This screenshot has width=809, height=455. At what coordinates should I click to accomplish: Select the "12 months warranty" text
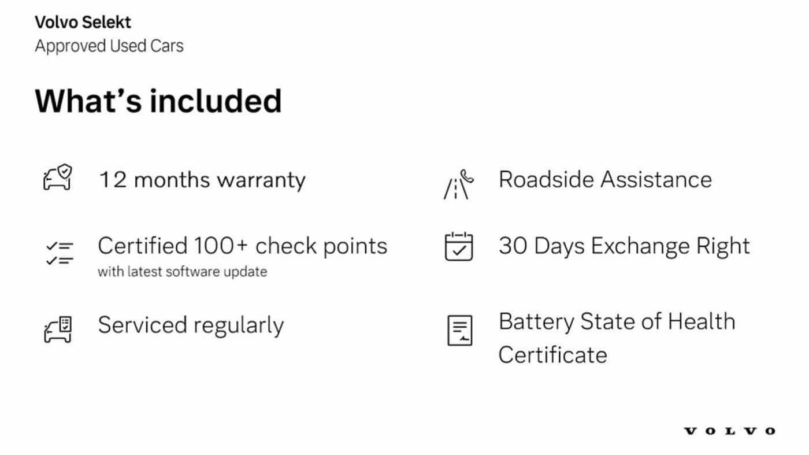coord(202,180)
